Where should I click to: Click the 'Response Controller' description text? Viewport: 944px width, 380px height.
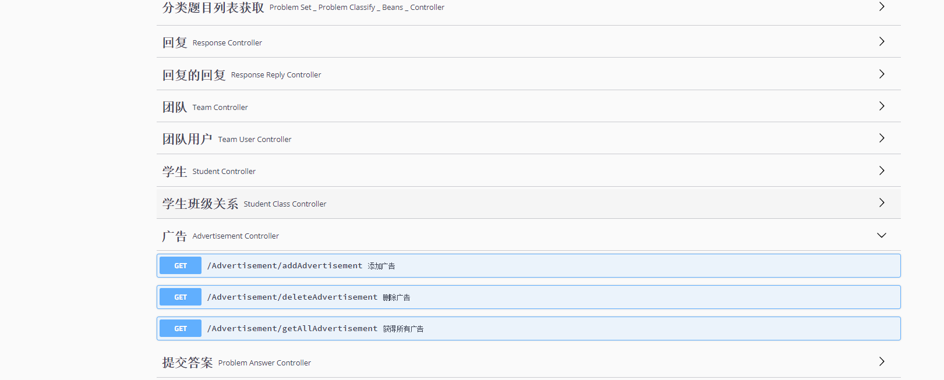[x=227, y=43]
